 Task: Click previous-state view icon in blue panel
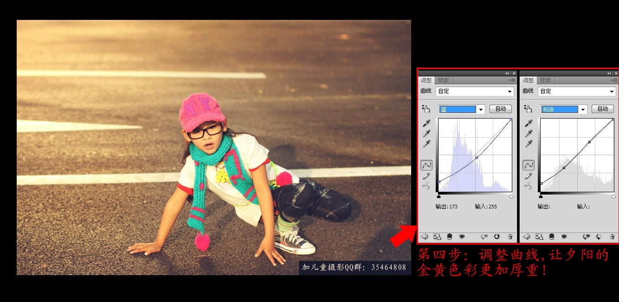tap(484, 237)
